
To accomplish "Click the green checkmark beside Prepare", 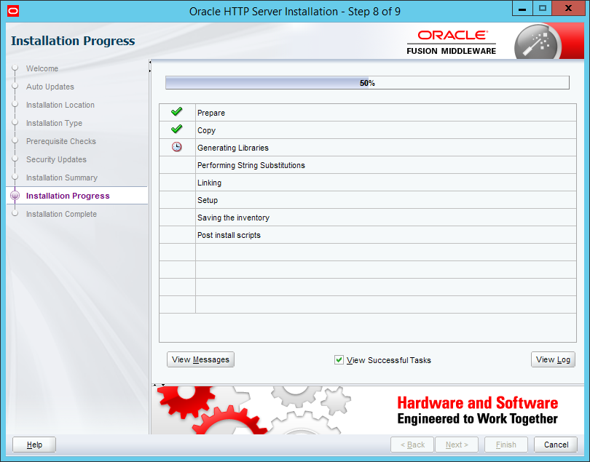I will [176, 112].
